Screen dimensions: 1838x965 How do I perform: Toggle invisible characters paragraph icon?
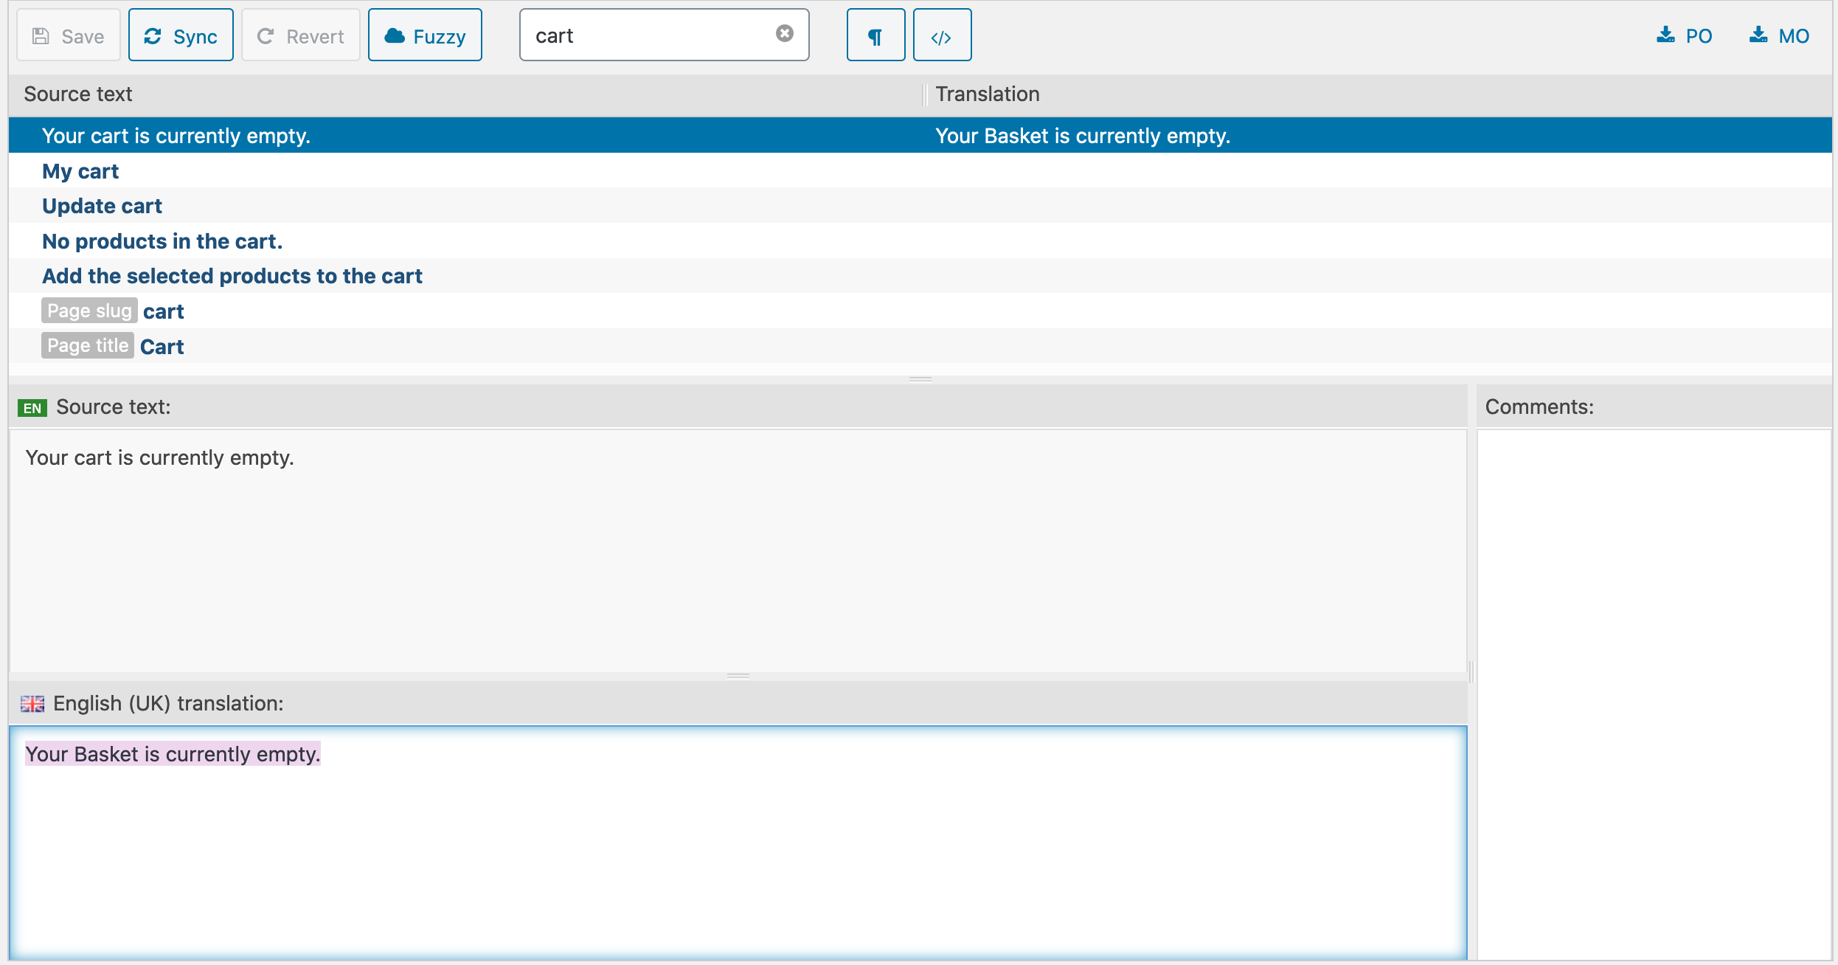click(875, 35)
